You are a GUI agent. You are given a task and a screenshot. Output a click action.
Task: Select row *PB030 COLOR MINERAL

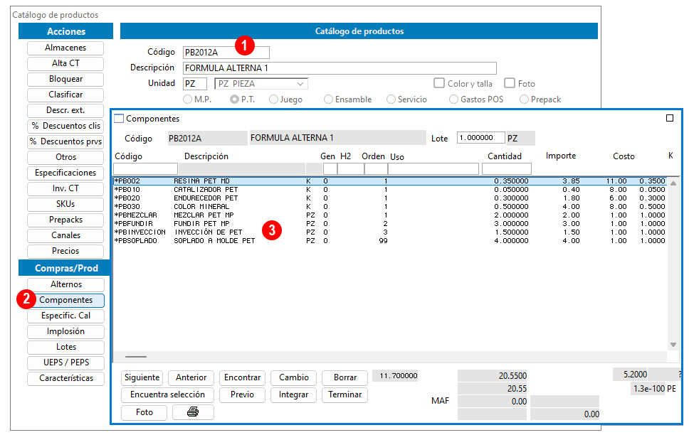click(390, 207)
